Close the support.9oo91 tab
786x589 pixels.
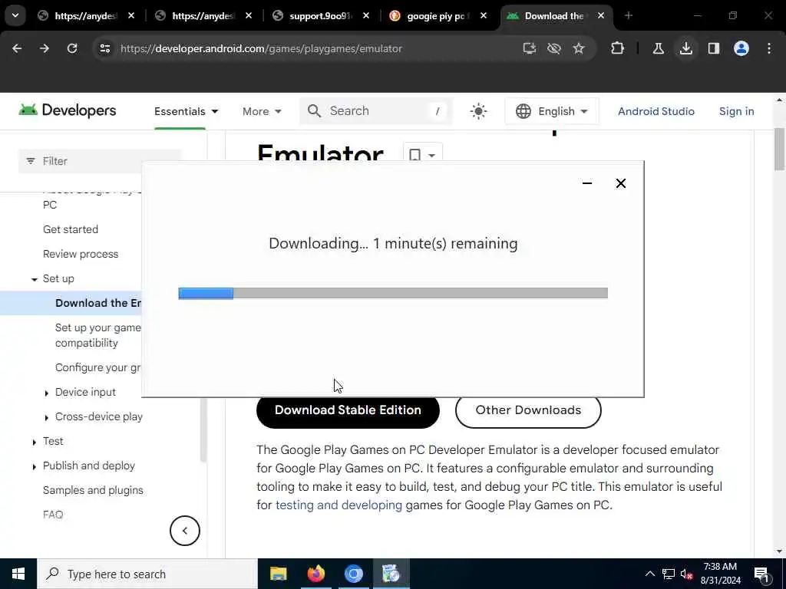pyautogui.click(x=366, y=16)
